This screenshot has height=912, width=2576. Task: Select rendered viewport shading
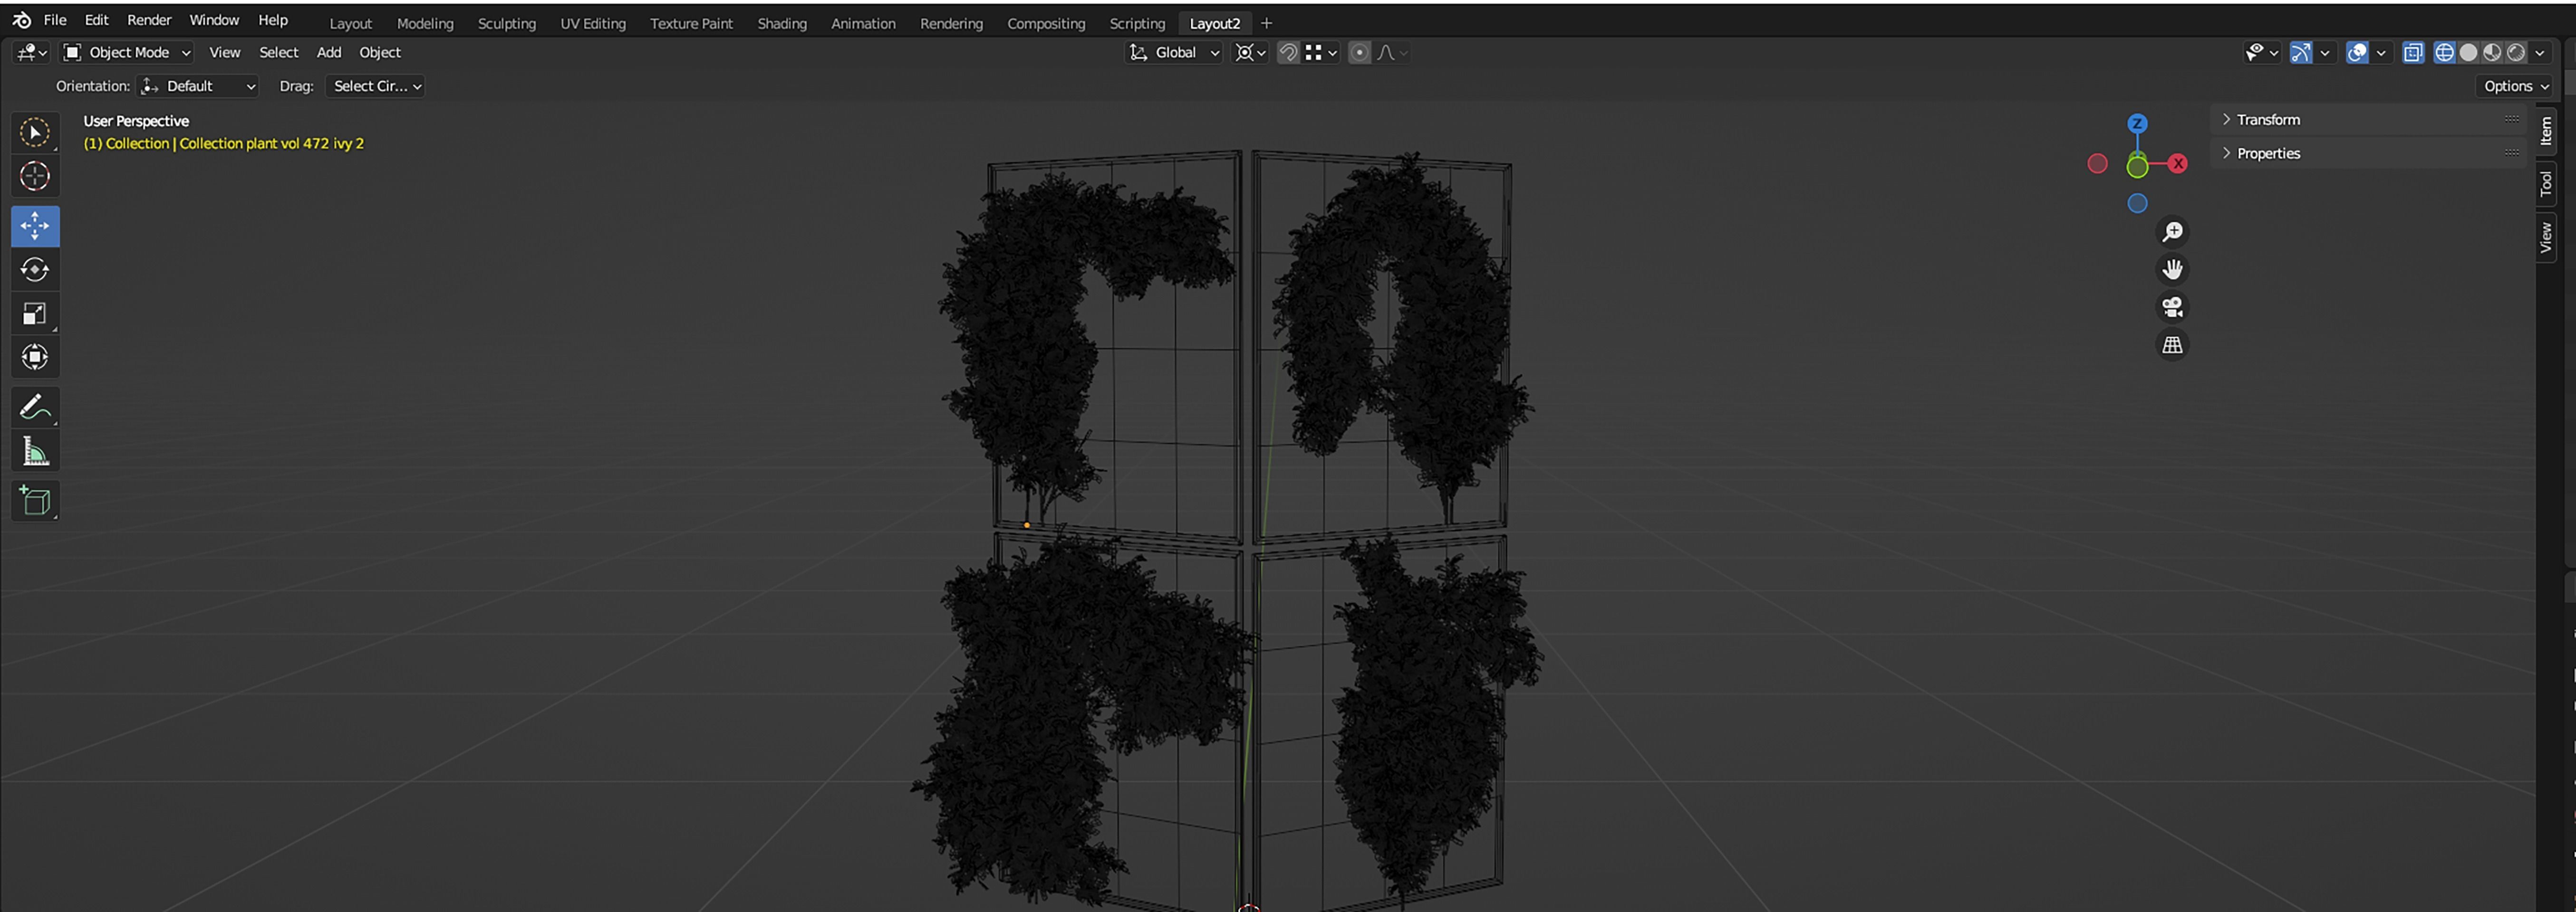[2516, 53]
